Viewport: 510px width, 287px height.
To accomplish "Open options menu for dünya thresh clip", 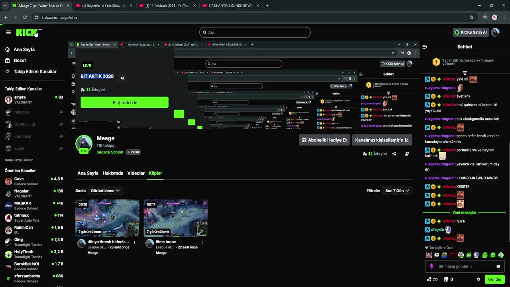I will pos(135,242).
